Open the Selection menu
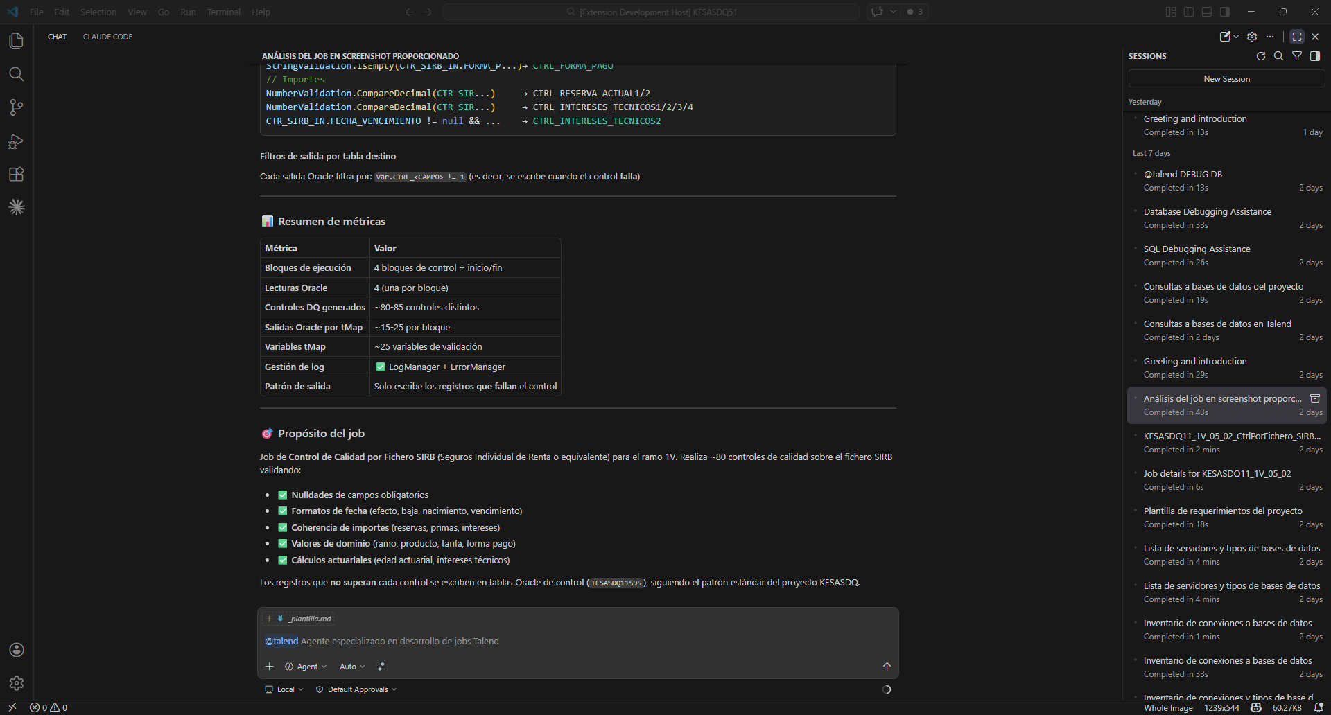 [x=98, y=12]
